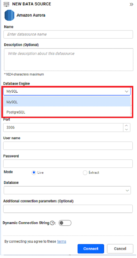Increase the Port value with up arrow
The width and height of the screenshot is (137, 258).
127,126
